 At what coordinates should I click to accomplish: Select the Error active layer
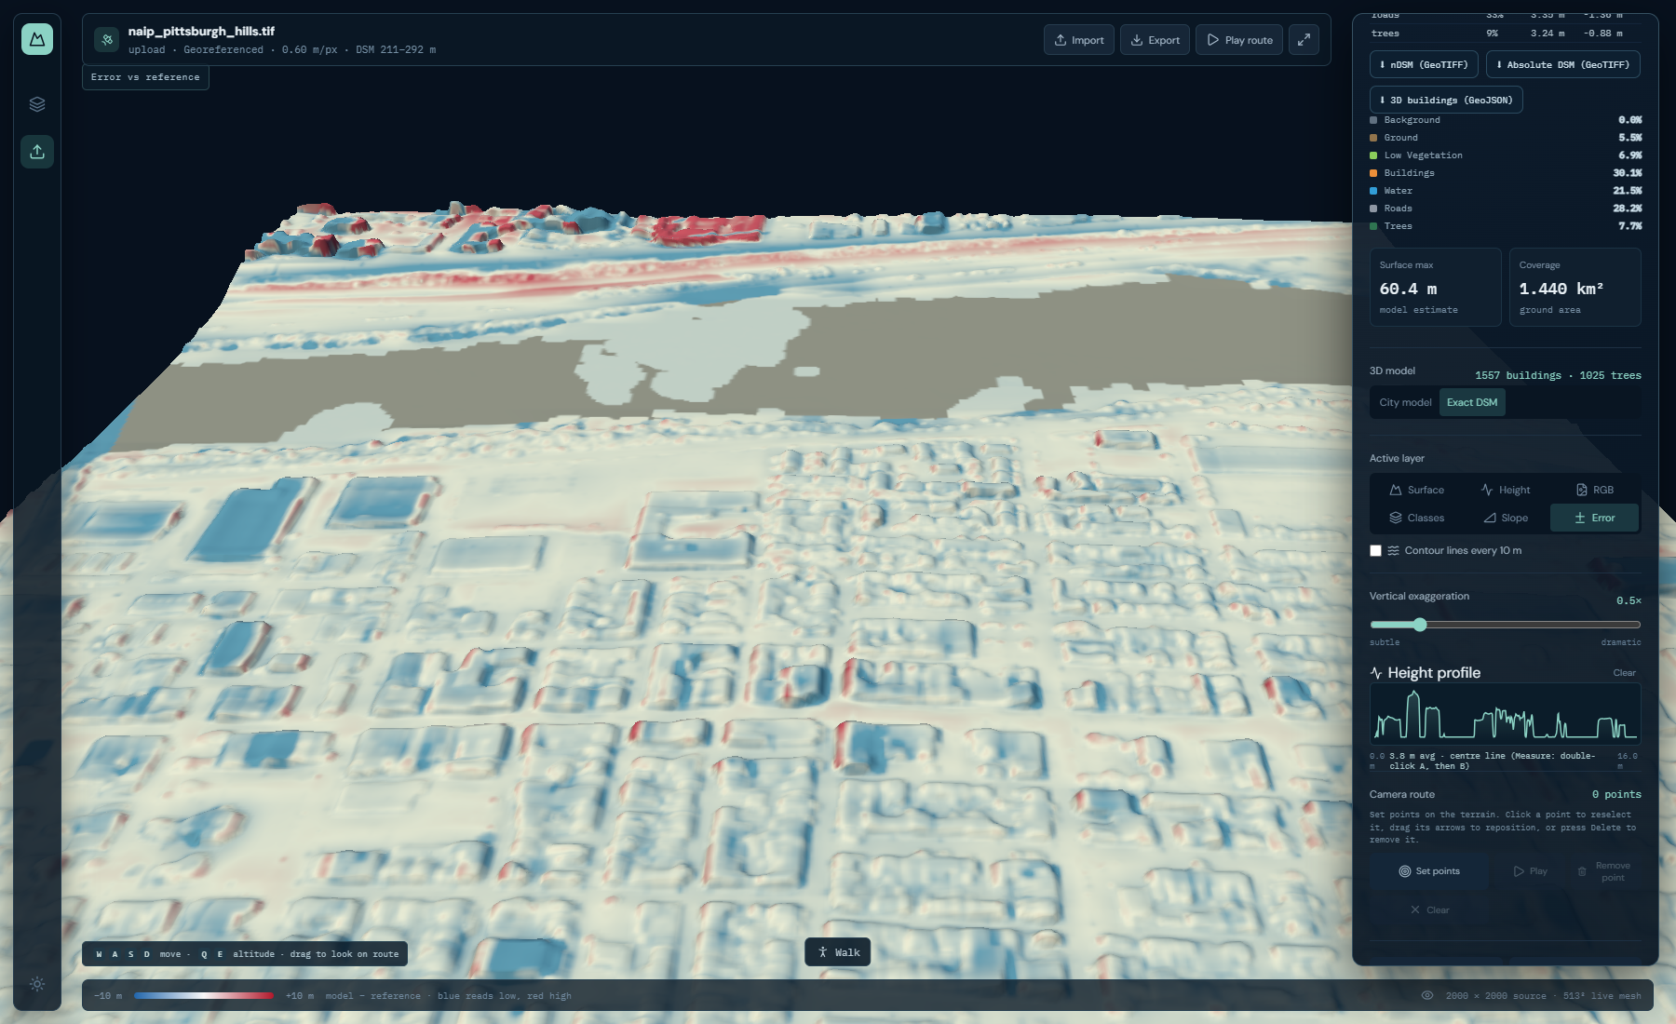(1594, 518)
